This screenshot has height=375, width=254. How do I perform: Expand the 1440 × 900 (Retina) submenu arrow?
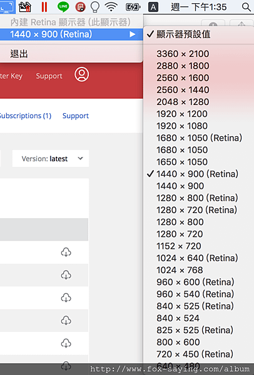133,34
